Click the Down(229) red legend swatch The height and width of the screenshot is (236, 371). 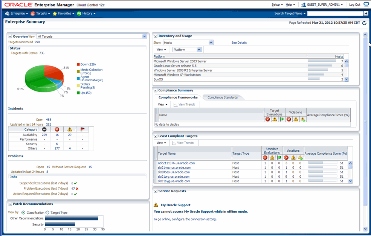click(x=78, y=64)
